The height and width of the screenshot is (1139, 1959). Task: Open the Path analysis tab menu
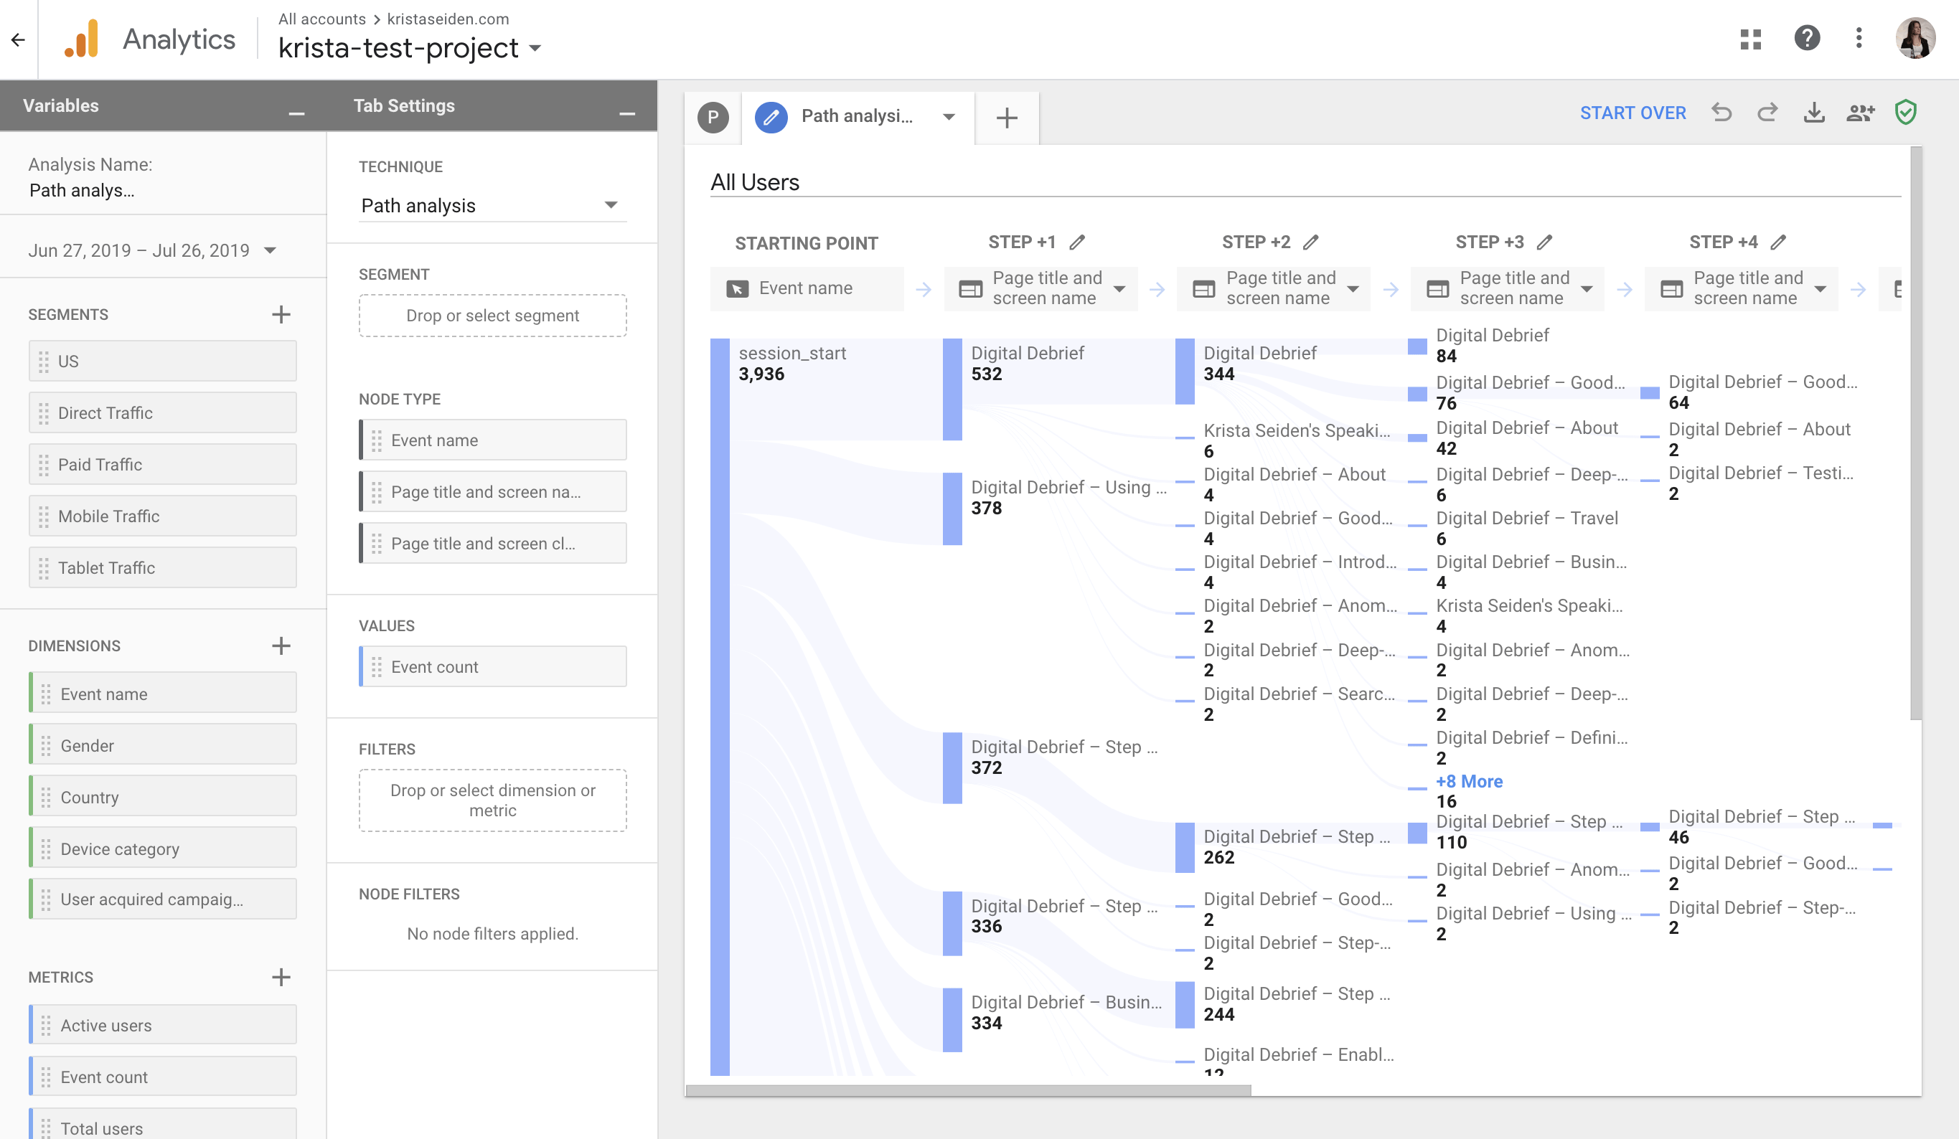coord(951,117)
